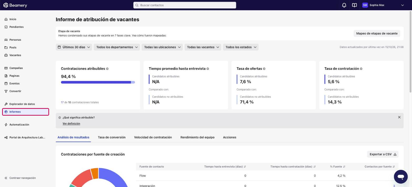
Task: Open the Últimos 30 días date filter
Action: tap(74, 47)
